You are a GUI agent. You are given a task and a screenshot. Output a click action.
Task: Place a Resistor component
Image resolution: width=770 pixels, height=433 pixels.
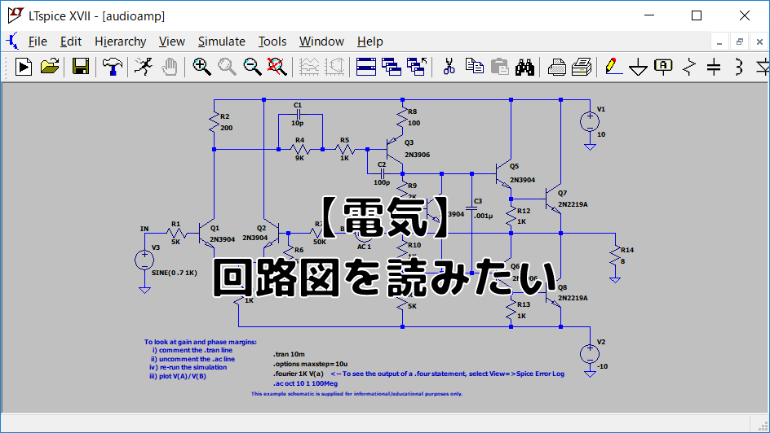coord(689,67)
